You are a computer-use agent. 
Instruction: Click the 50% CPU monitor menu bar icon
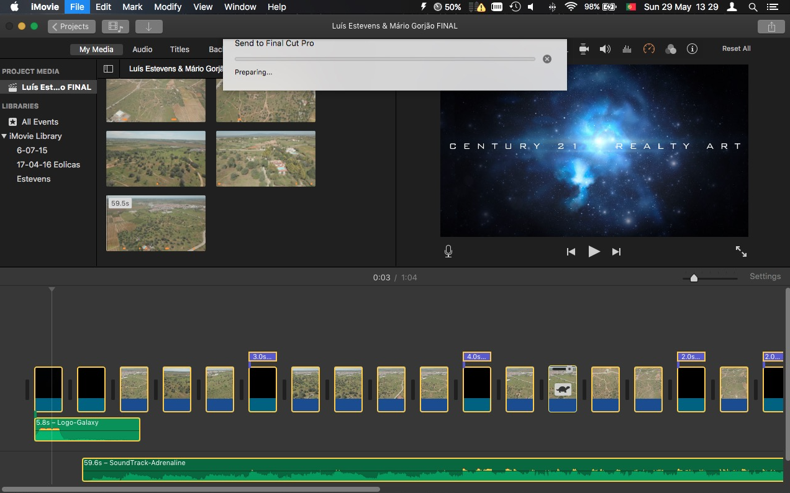click(447, 7)
